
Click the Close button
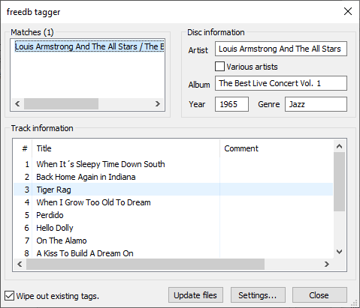[x=319, y=295]
